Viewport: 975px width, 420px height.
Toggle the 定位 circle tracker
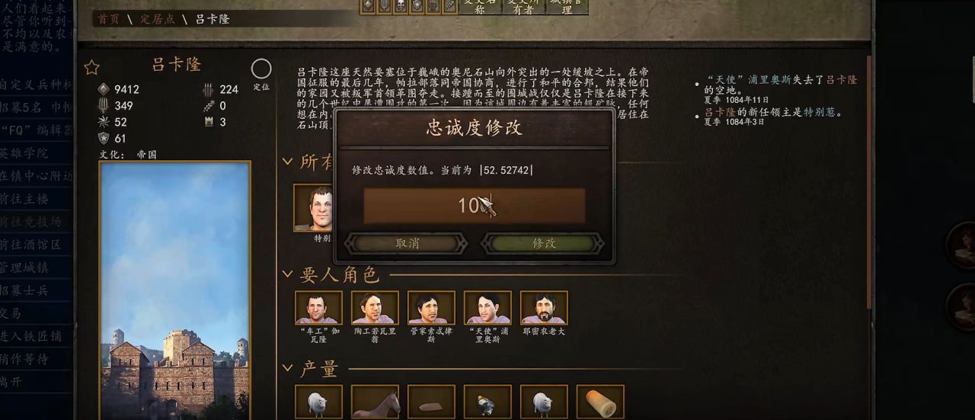(261, 69)
